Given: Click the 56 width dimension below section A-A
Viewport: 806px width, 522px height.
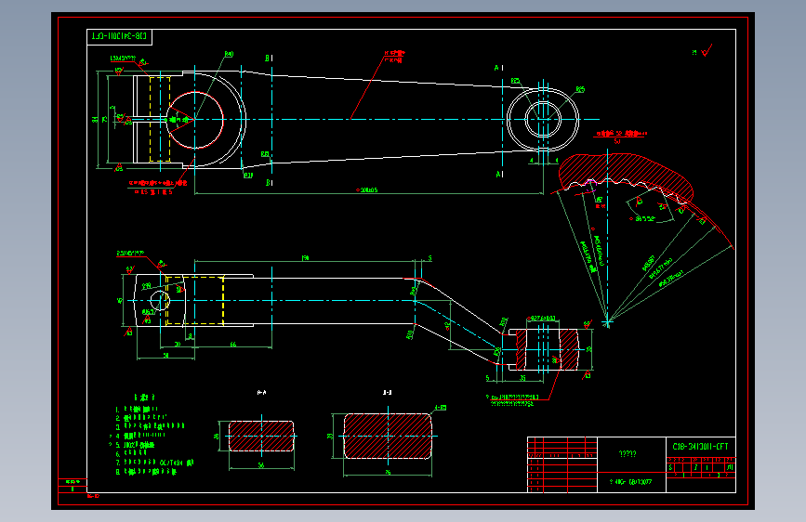Looking at the screenshot, I should [x=261, y=465].
